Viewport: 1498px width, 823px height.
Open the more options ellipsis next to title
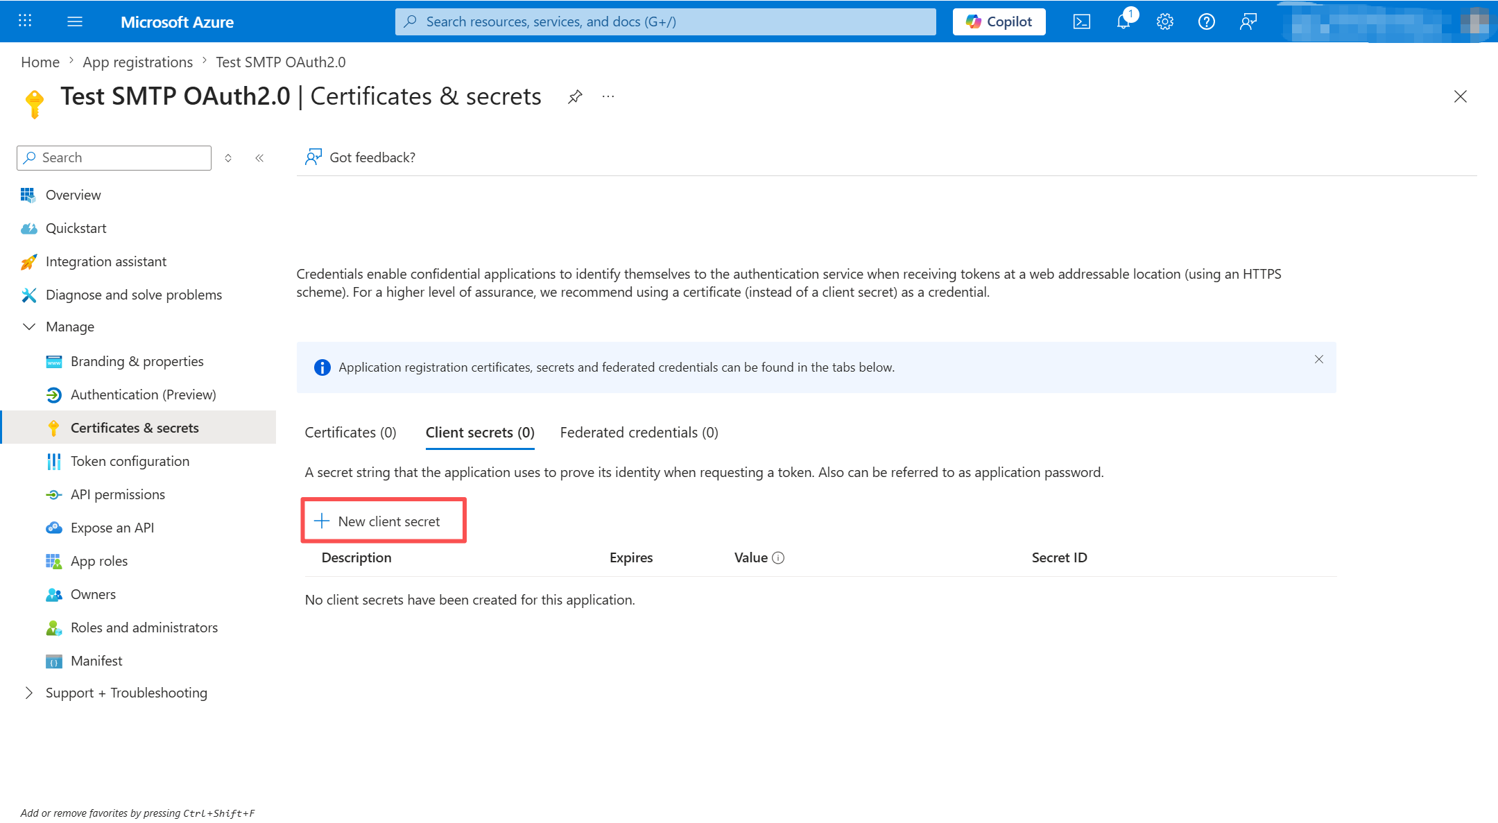608,96
